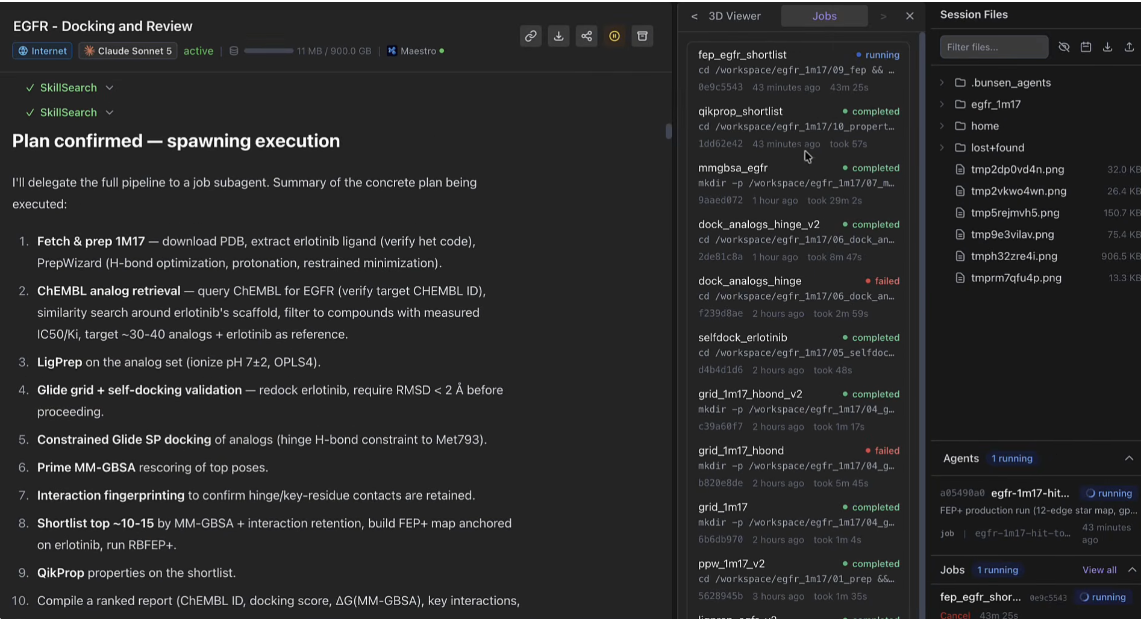Click the download session icon
Image resolution: width=1141 pixels, height=619 pixels.
point(558,36)
